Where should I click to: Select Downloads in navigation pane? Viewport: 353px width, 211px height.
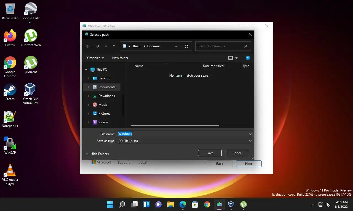pos(104,96)
